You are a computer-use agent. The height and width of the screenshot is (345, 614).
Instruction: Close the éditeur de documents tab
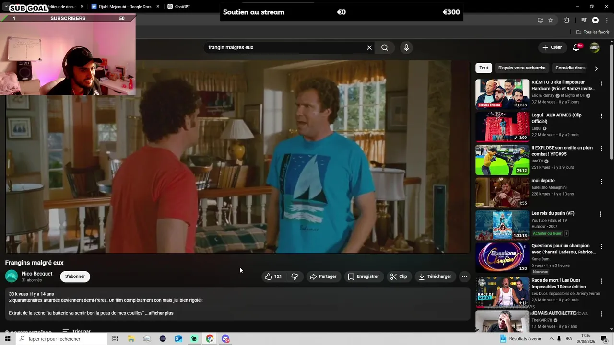coord(82,7)
